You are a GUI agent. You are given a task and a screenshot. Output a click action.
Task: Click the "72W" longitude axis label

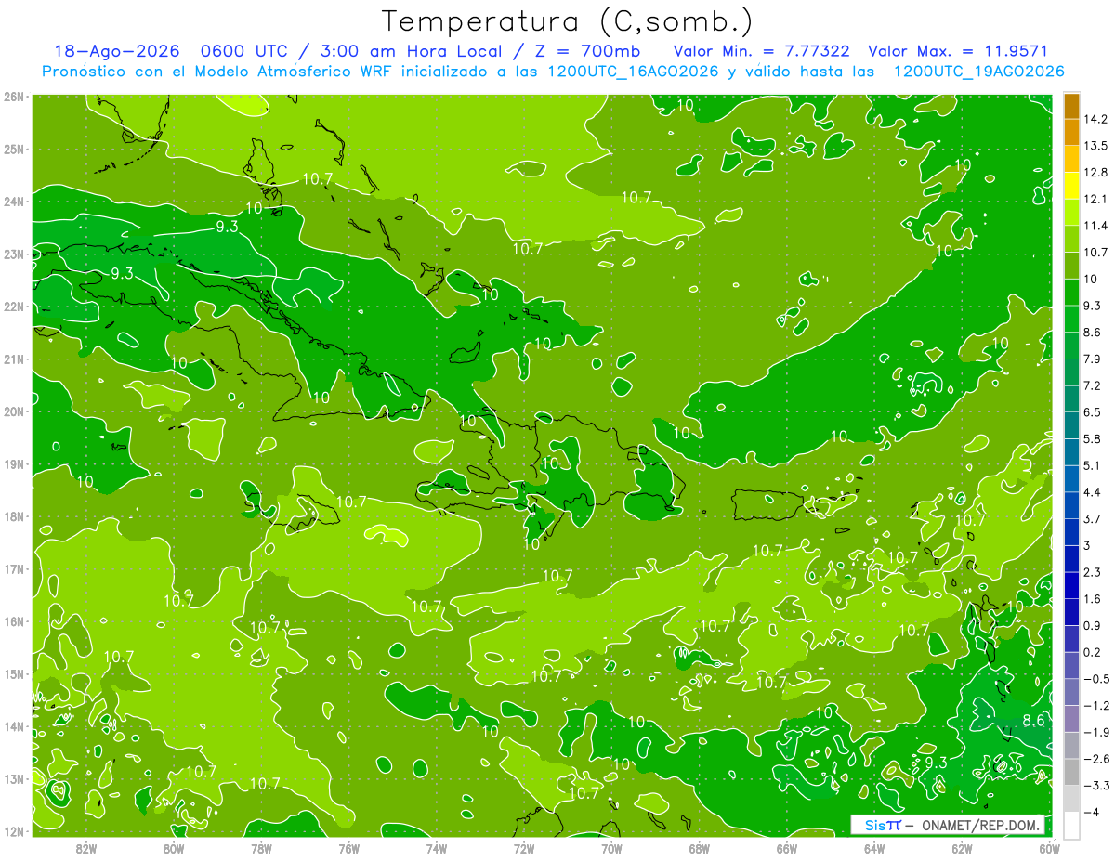pyautogui.click(x=524, y=848)
